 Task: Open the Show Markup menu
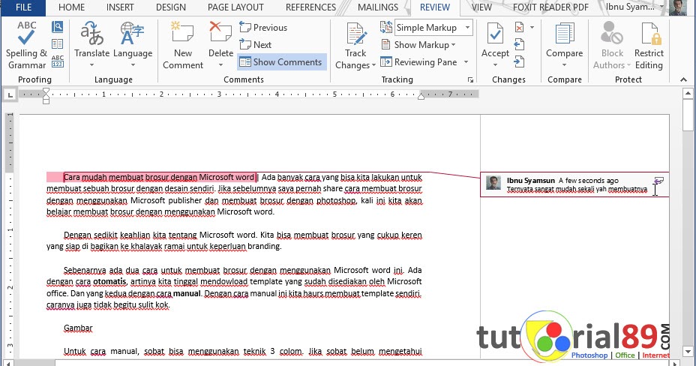pos(418,45)
